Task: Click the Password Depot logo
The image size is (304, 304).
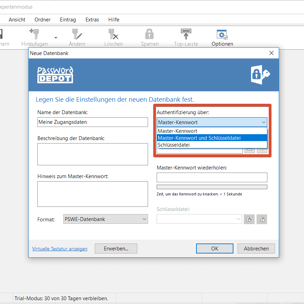Action: (55, 75)
